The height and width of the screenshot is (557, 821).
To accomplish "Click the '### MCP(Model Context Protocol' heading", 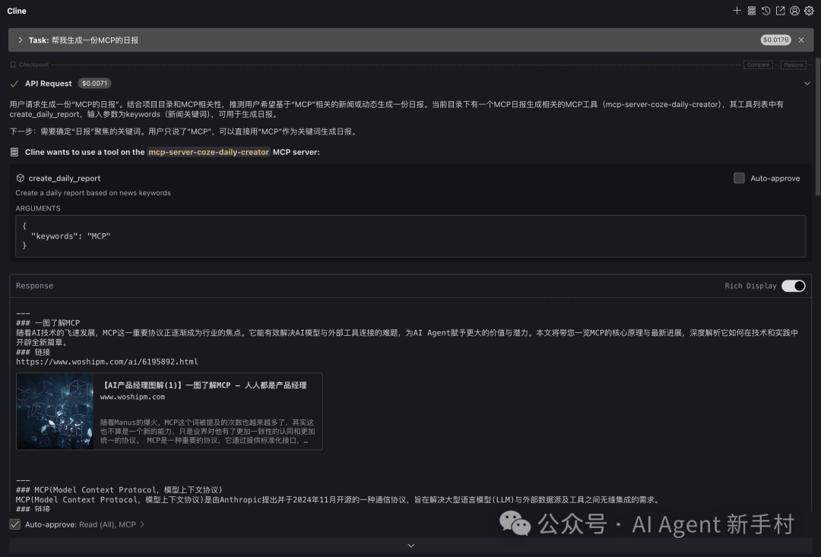I will coord(119,490).
